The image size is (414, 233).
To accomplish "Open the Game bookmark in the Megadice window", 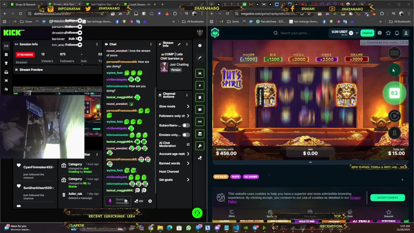I will tap(233, 22).
